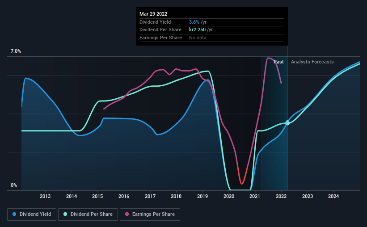
Task: Click the teal Dividend Per Share legend dot
Action: pyautogui.click(x=65, y=214)
